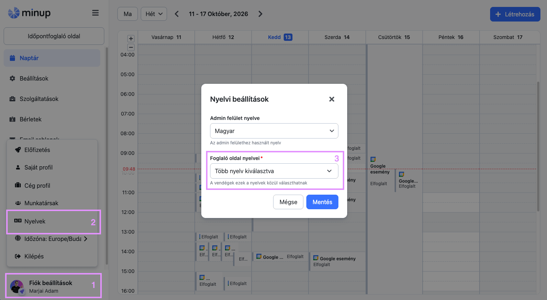Image resolution: width=547 pixels, height=300 pixels.
Task: Click the Szombat 17 day header
Action: (x=508, y=37)
